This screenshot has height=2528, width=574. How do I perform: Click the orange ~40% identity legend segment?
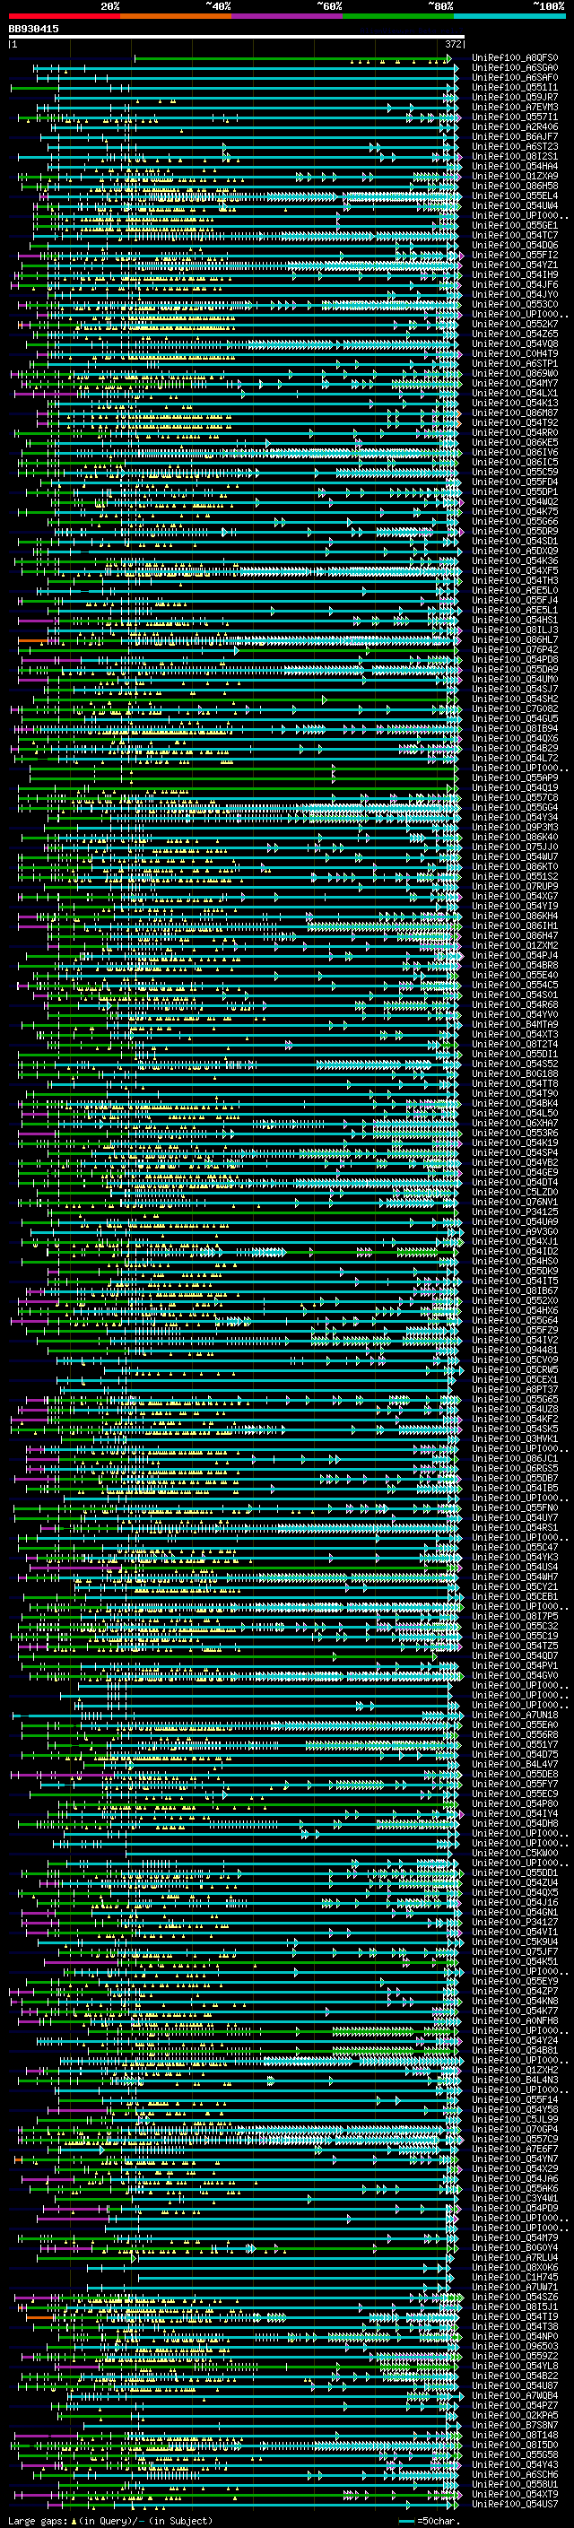pos(176,17)
